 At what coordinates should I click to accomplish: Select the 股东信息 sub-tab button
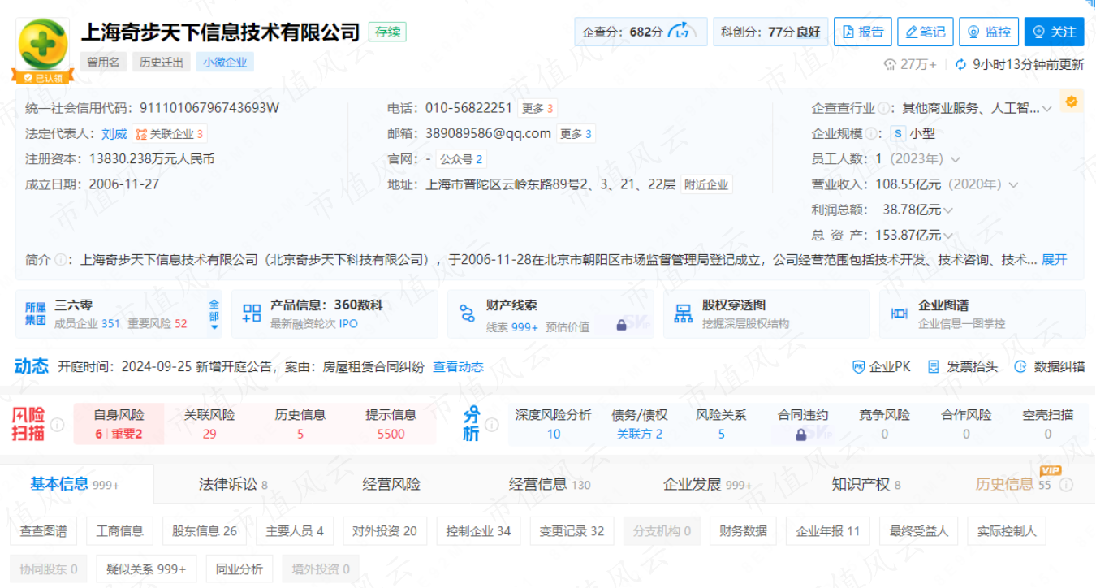coord(205,531)
